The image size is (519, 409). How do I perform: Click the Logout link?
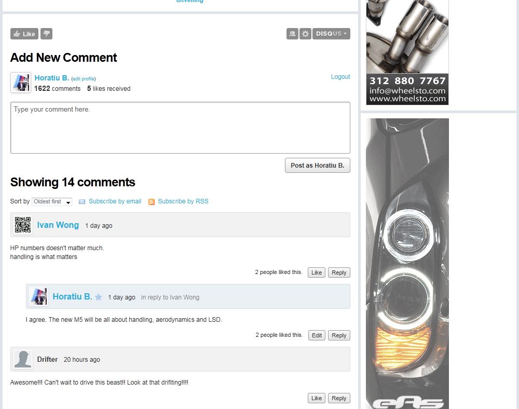click(x=340, y=77)
